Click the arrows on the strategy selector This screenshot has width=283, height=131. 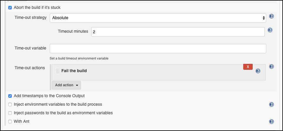point(264,18)
